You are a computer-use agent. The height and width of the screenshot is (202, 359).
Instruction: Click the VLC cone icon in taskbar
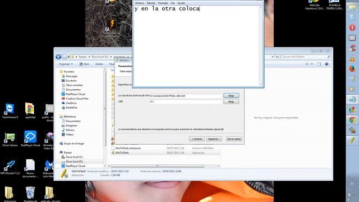click(352, 58)
